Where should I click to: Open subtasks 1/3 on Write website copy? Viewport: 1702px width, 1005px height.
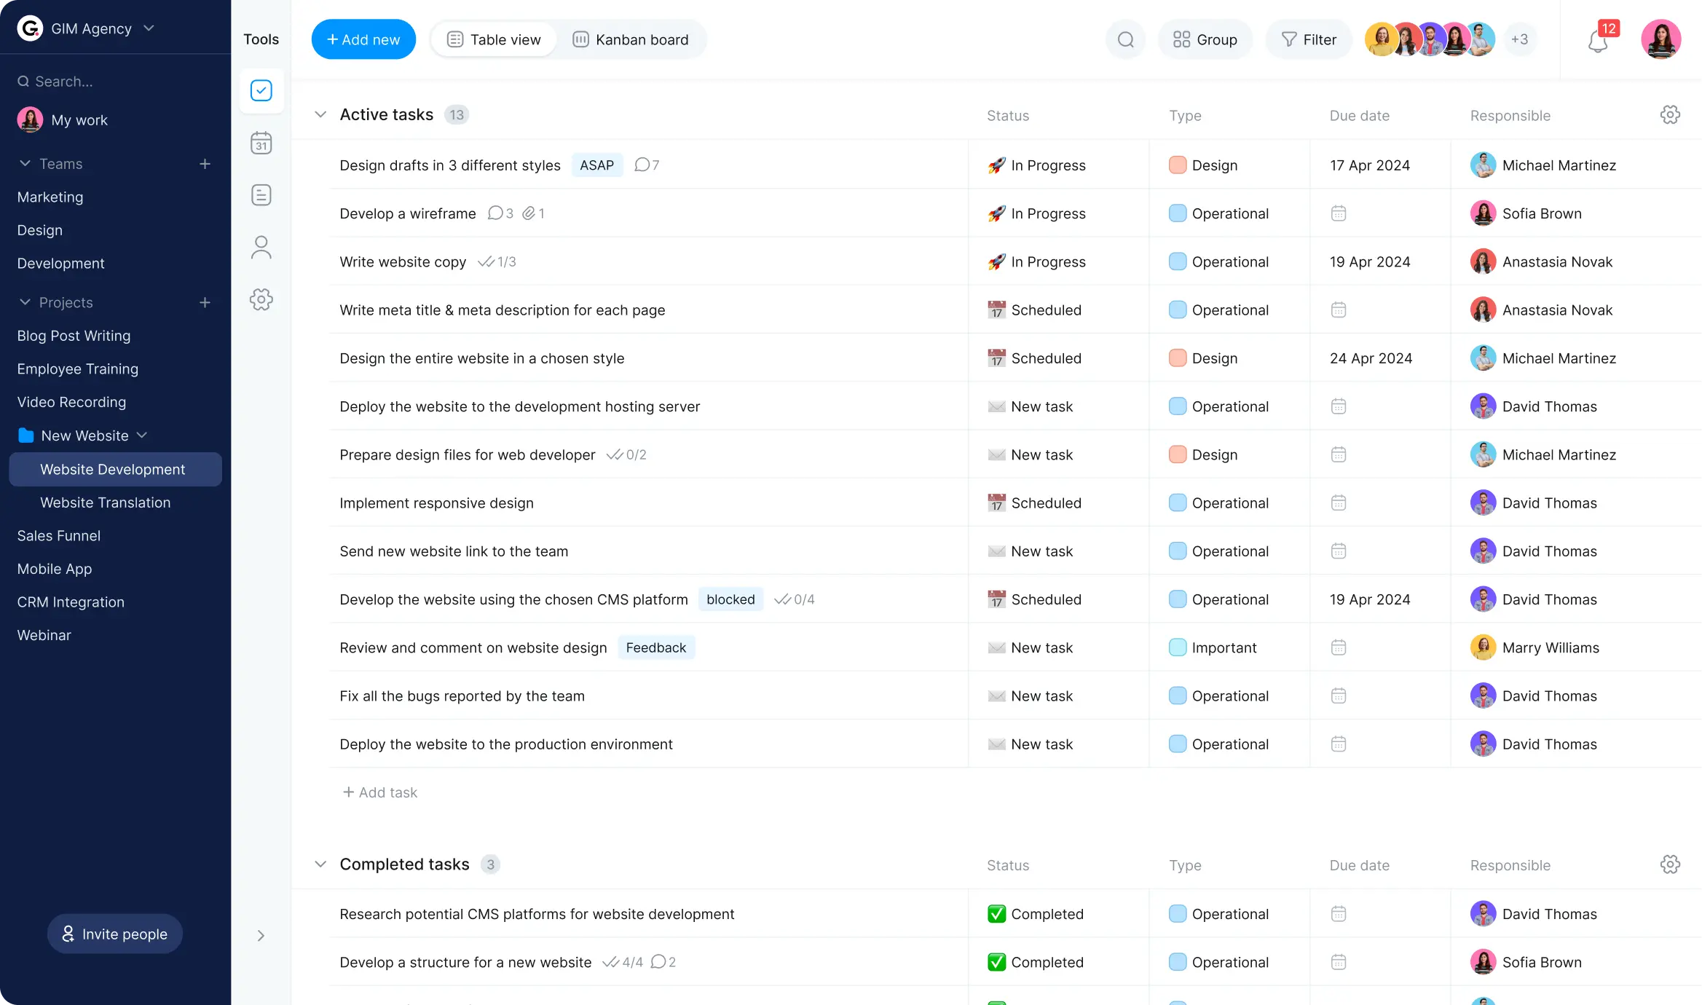[x=497, y=262]
